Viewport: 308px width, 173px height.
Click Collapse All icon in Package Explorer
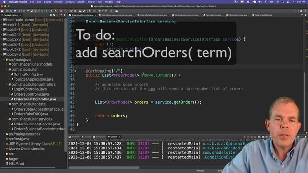coord(51,15)
